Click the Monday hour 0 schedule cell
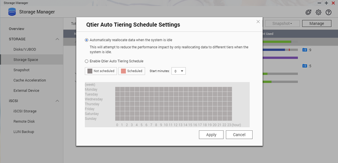This screenshot has width=338, height=163. point(118,89)
